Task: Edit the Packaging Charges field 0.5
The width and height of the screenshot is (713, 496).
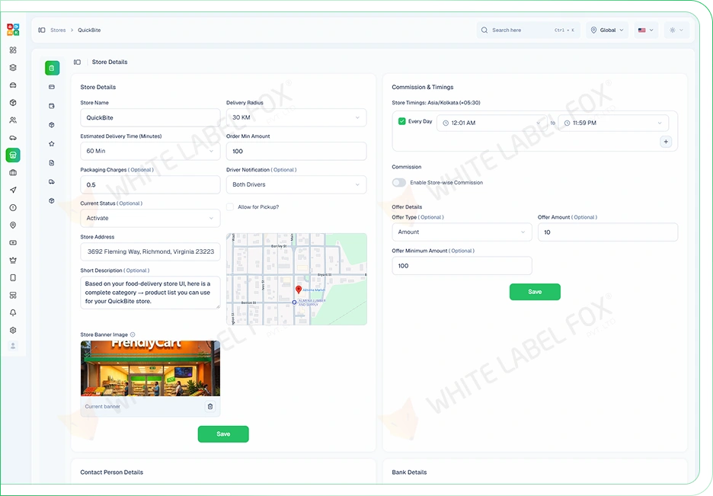Action: pyautogui.click(x=151, y=184)
